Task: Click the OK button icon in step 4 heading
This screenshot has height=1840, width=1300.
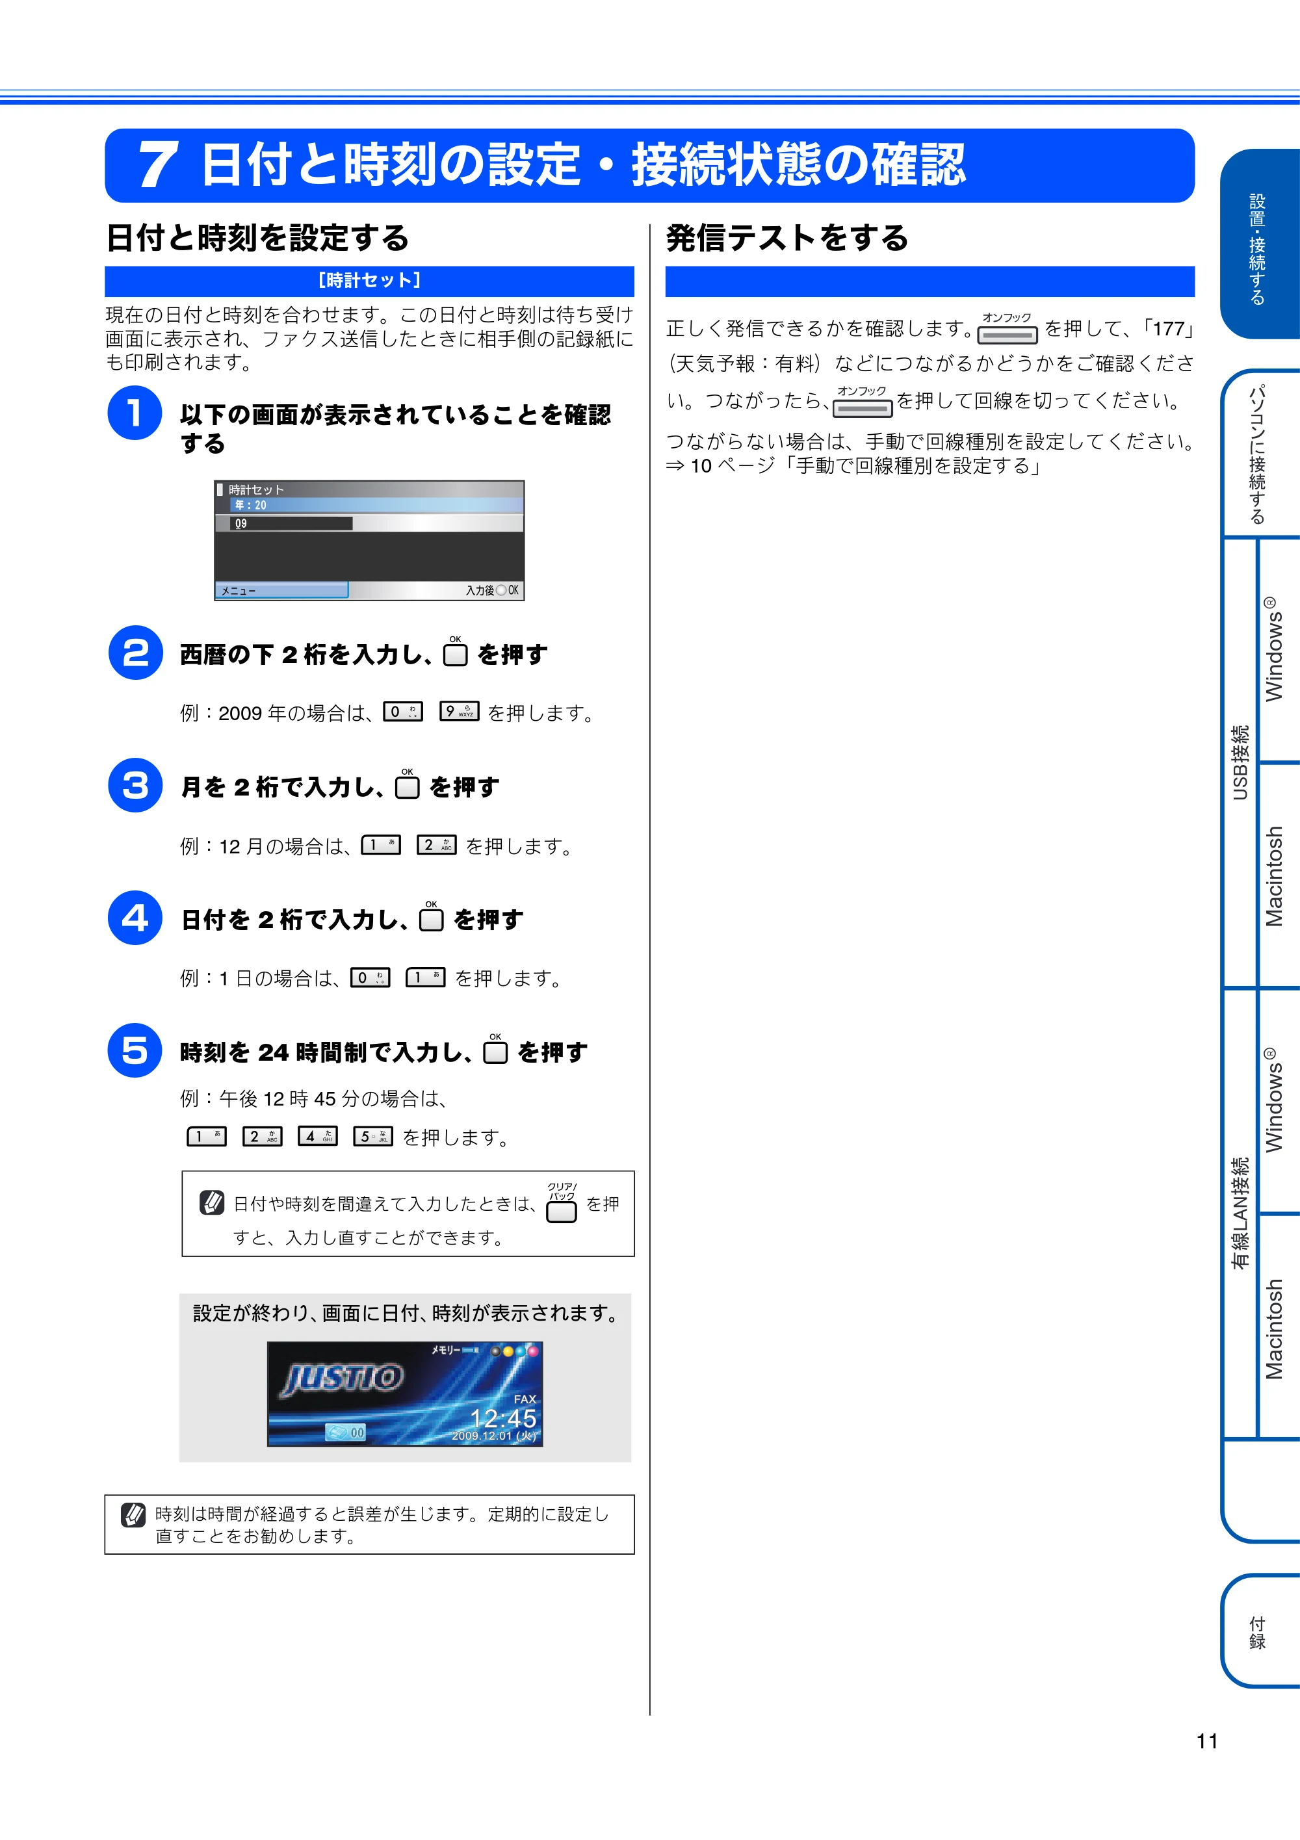Action: coord(431,917)
